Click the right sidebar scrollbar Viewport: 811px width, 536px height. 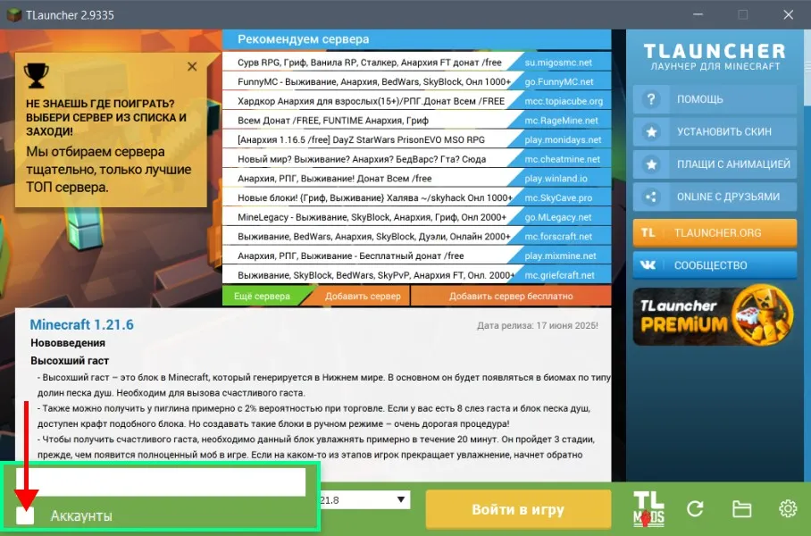(808, 67)
